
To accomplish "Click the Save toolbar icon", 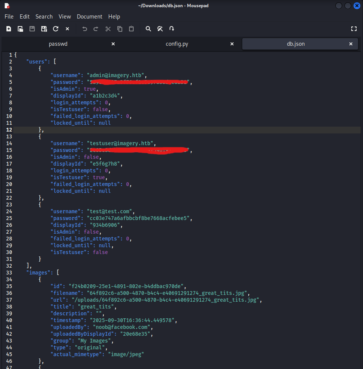I will 32,29.
